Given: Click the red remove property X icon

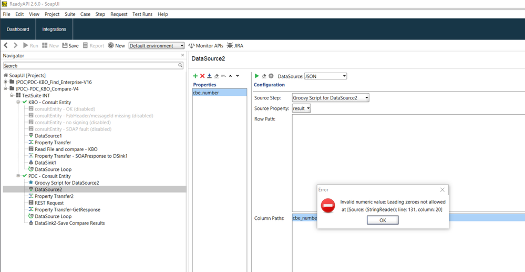Looking at the screenshot, I should (202, 76).
